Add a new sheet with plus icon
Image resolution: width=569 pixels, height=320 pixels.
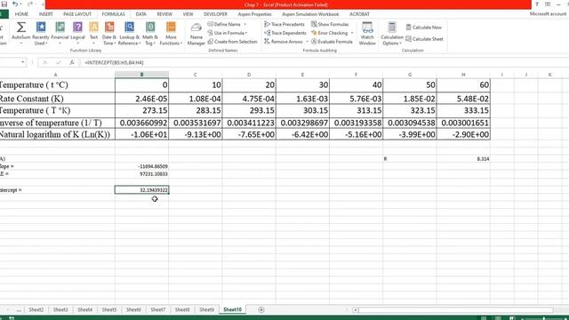pyautogui.click(x=260, y=309)
